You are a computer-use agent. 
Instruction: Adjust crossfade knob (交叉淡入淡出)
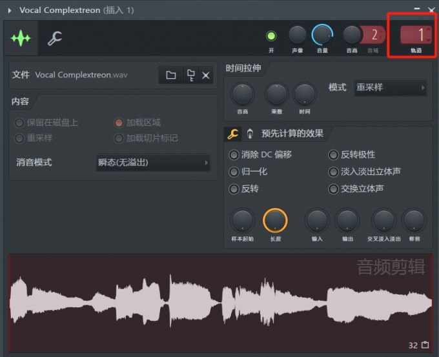384,220
